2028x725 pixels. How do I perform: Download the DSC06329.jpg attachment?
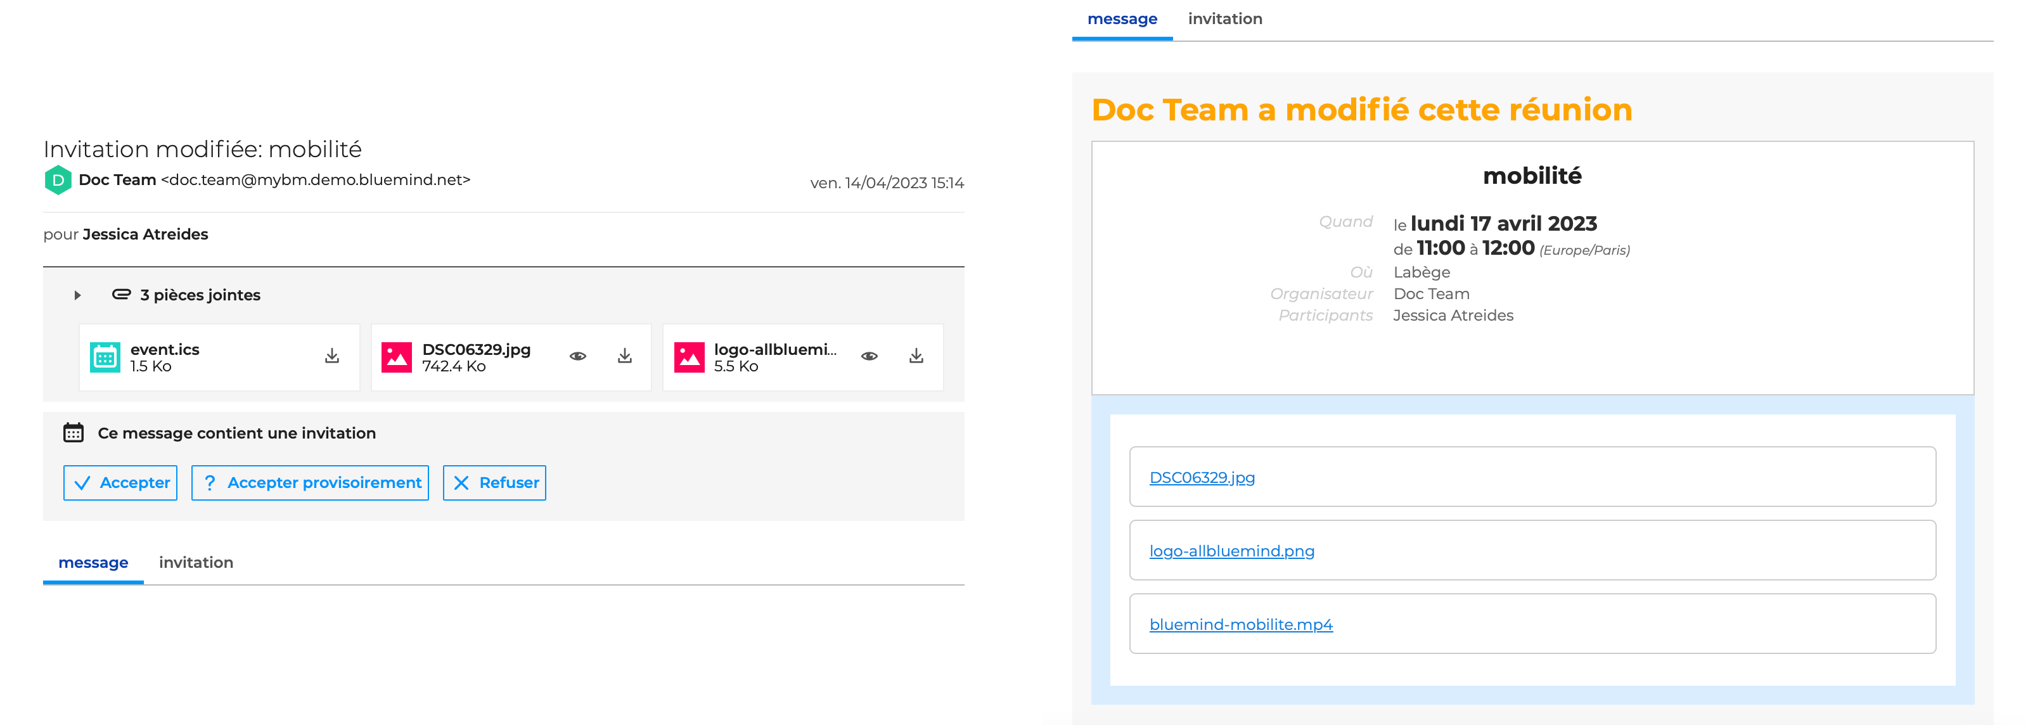624,357
